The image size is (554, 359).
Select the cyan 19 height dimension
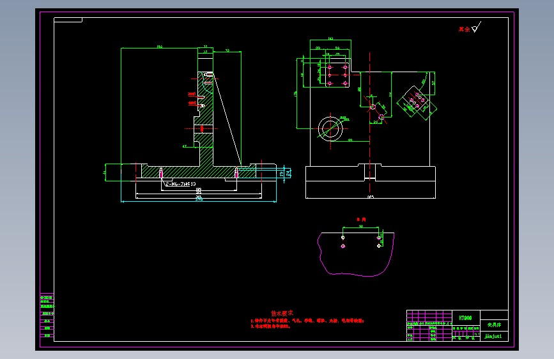click(x=282, y=174)
